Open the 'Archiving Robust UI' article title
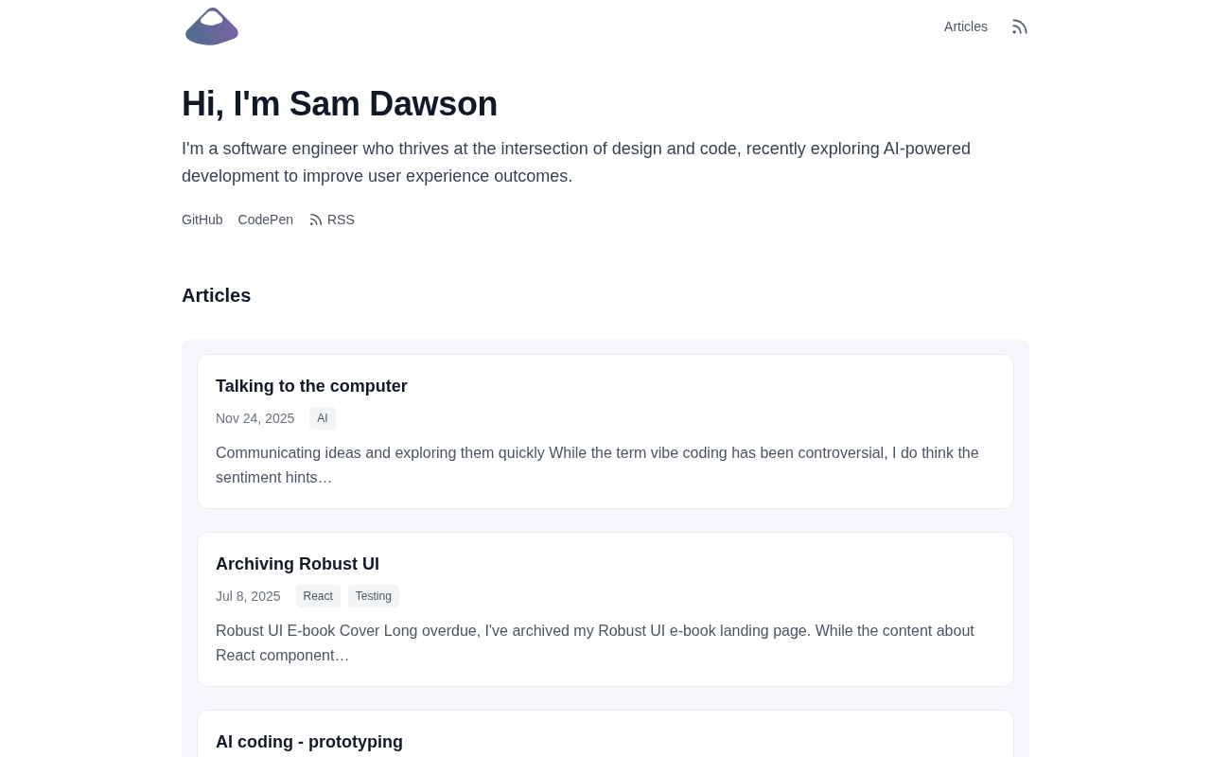Image resolution: width=1211 pixels, height=757 pixels. (297, 564)
